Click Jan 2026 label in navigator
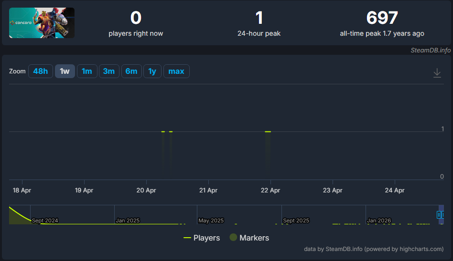The height and width of the screenshot is (261, 453). point(379,221)
